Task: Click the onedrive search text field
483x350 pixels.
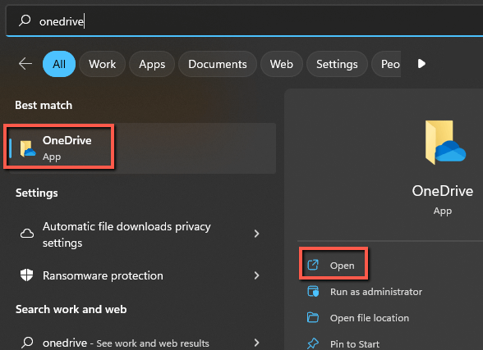Action: tap(245, 20)
